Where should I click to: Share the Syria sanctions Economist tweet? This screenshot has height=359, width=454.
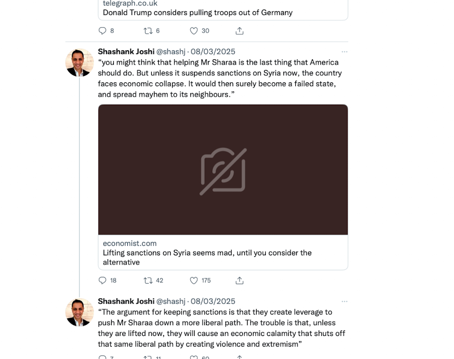(x=240, y=280)
